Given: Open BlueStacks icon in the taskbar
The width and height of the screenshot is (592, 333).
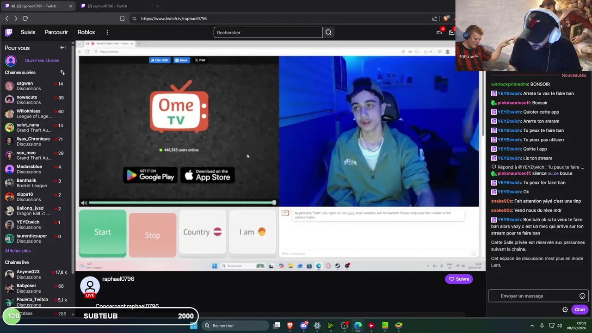Looking at the screenshot, I should click(x=399, y=326).
